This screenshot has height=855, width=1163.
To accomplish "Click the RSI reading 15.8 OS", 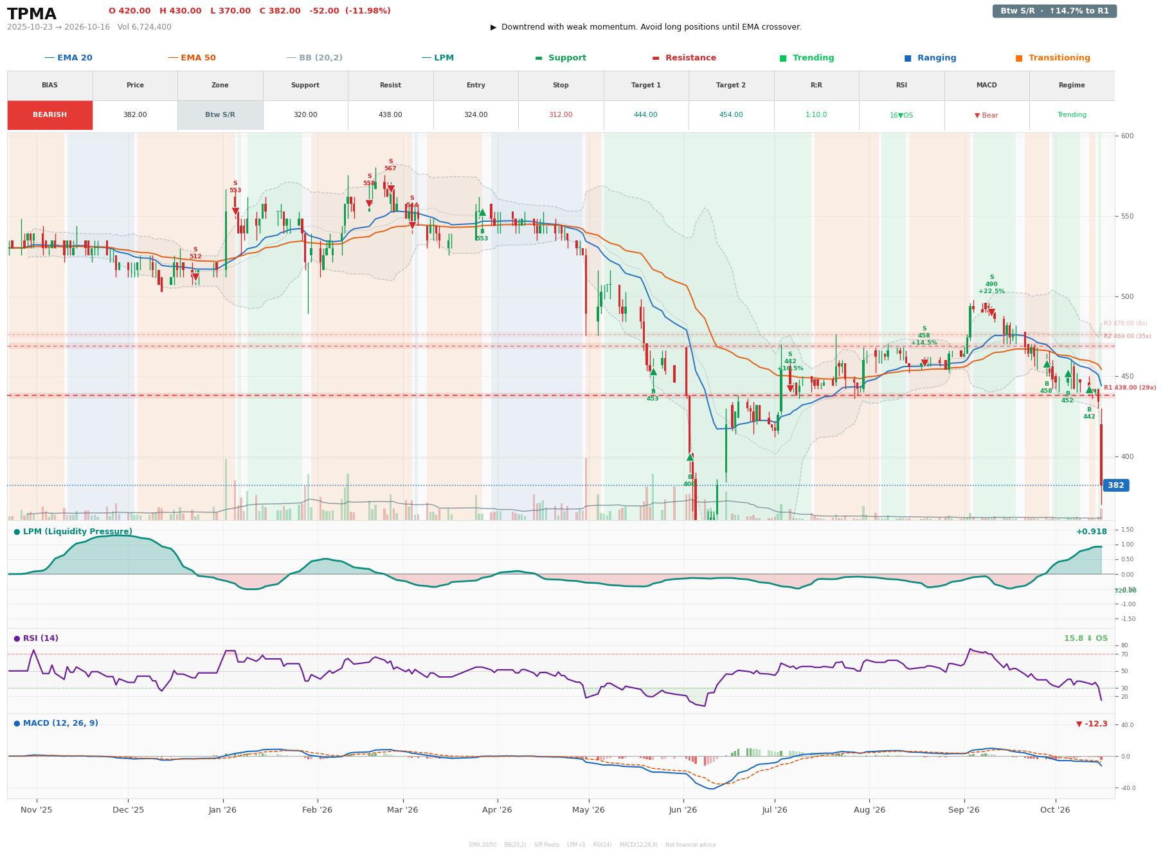I will tap(1086, 638).
